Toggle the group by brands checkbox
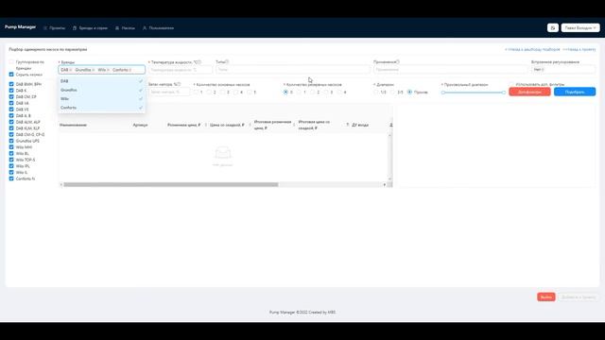 (x=11, y=61)
